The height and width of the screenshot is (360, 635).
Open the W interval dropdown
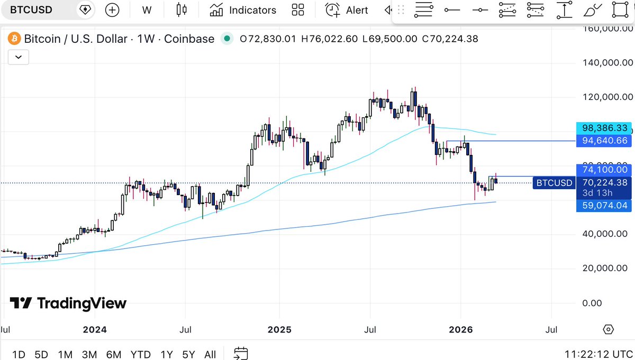pyautogui.click(x=146, y=10)
